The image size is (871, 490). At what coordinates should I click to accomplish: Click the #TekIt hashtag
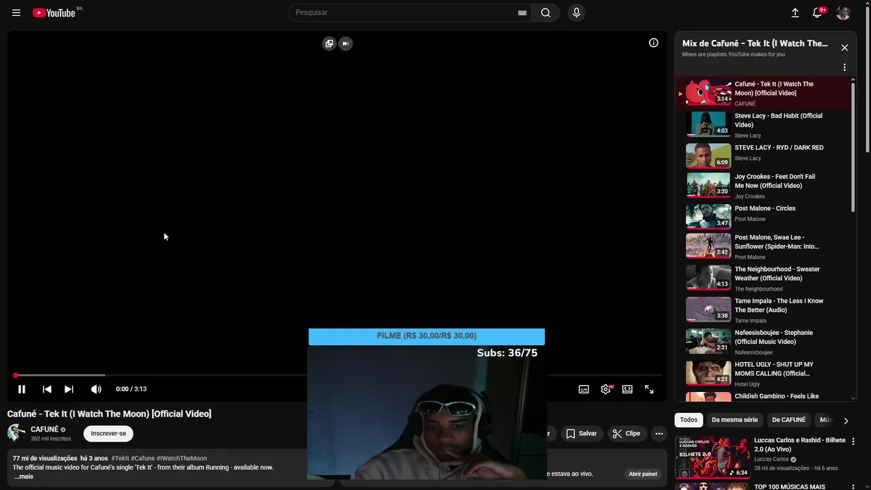point(120,459)
